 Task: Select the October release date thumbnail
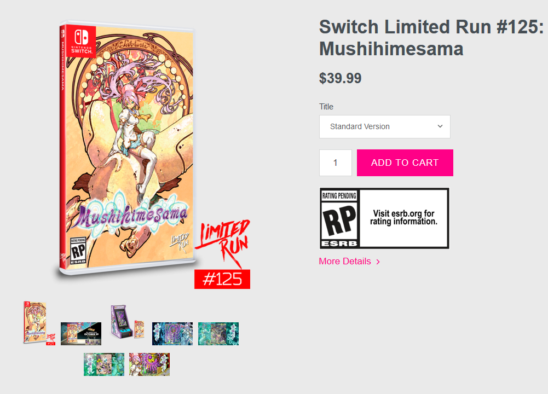point(81,334)
